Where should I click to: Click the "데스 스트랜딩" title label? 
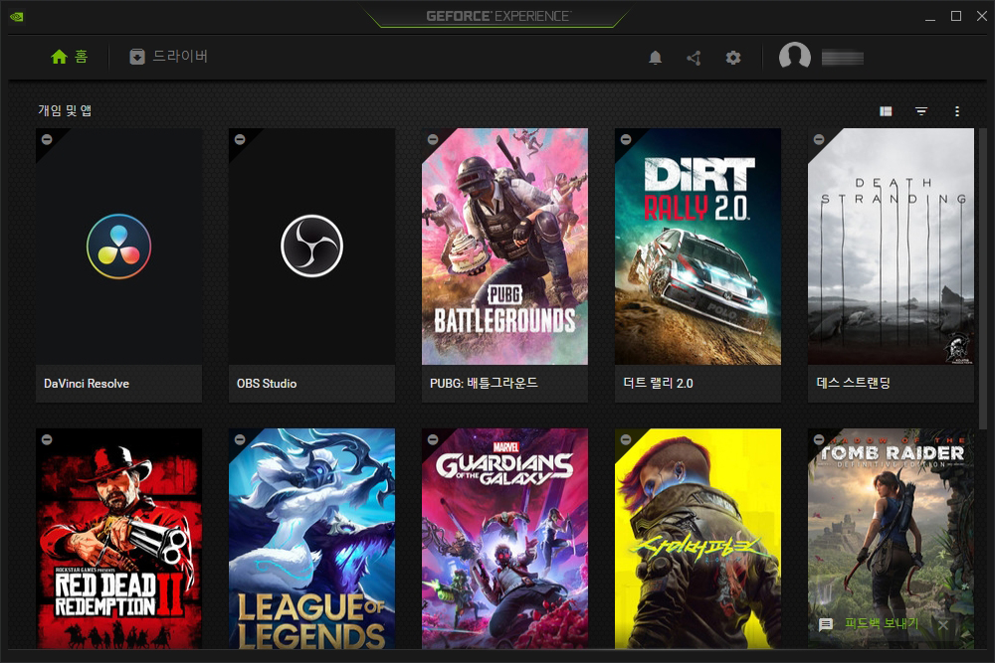pyautogui.click(x=853, y=383)
